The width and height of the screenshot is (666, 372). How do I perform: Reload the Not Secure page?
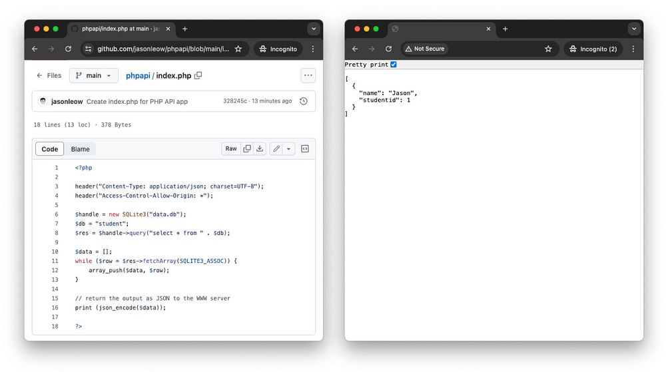pos(388,49)
